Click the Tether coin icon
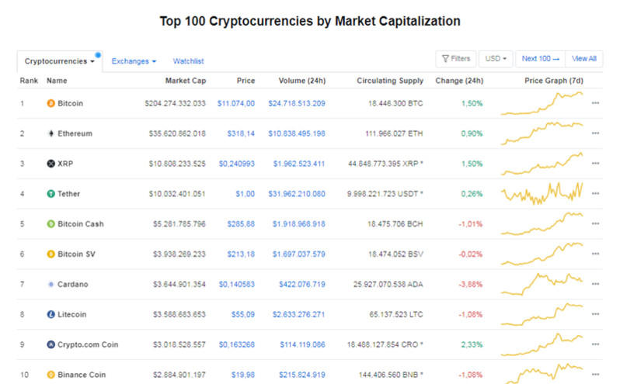620x384 pixels. [51, 194]
